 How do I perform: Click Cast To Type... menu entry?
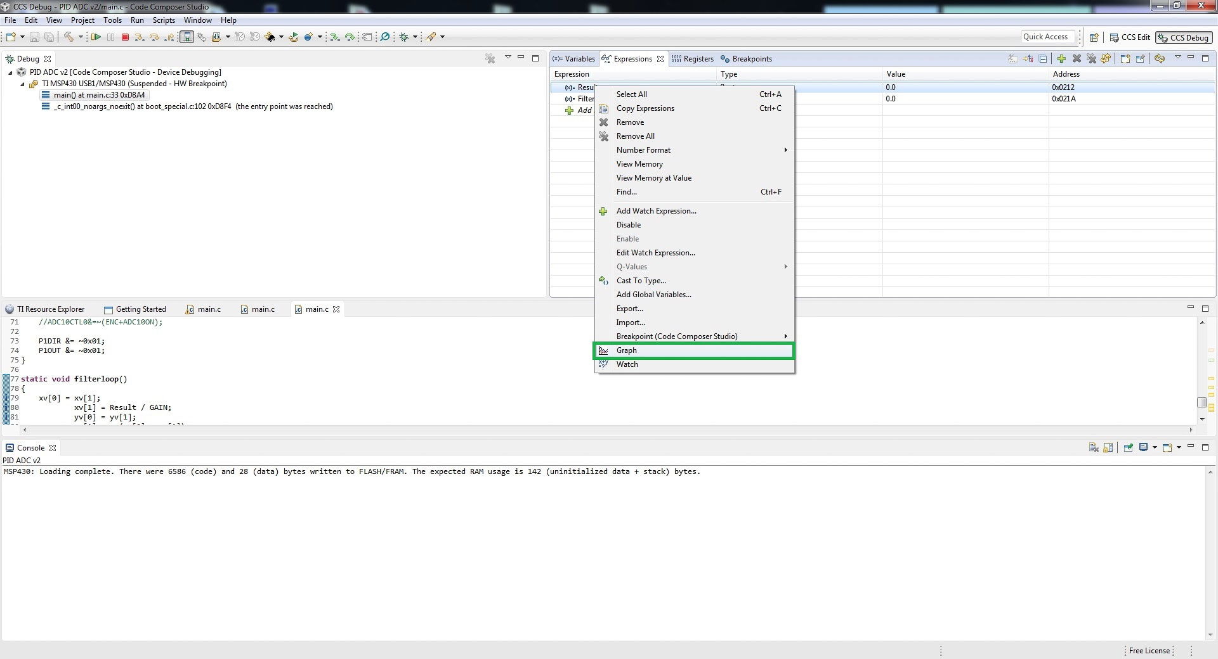[694, 281]
